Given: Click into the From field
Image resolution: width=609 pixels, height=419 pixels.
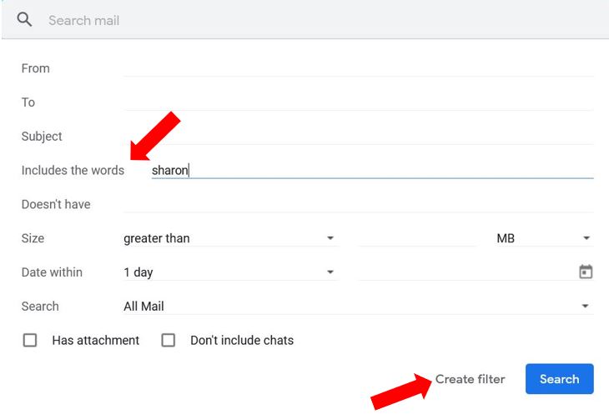Looking at the screenshot, I should click(359, 68).
